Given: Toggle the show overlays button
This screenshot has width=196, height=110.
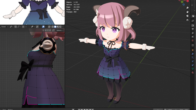Looking at the screenshot, I should (43, 27).
